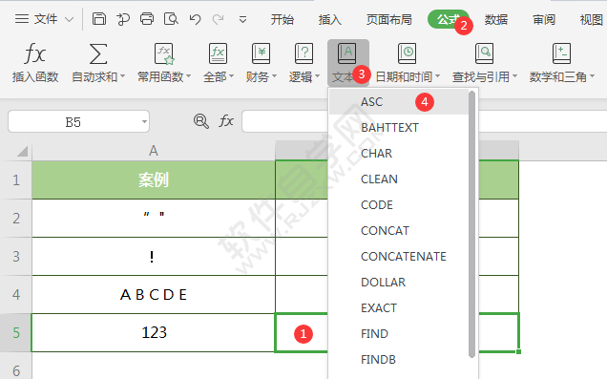Select the 公式 tab
The image size is (607, 379).
(x=448, y=19)
